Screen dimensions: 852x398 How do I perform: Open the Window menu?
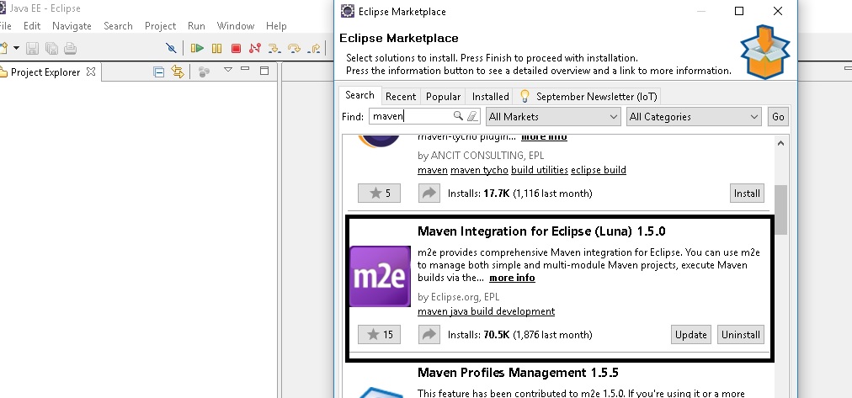click(235, 25)
